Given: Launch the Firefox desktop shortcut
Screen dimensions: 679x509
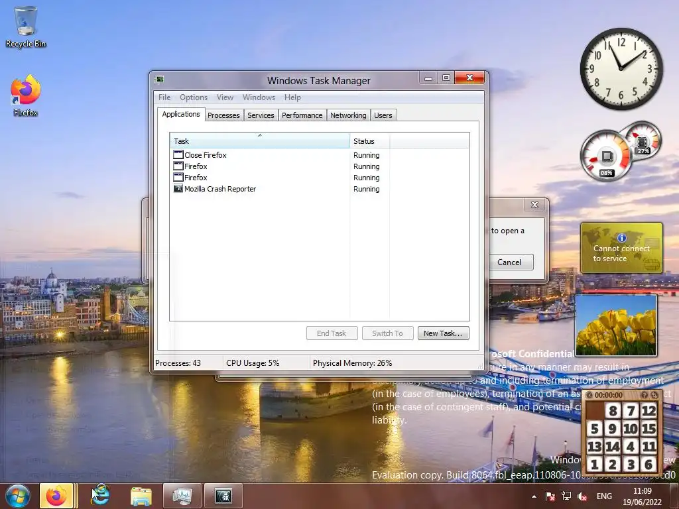Looking at the screenshot, I should point(26,95).
